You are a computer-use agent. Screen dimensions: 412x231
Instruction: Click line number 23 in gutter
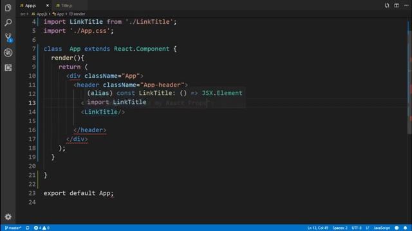[32, 193]
